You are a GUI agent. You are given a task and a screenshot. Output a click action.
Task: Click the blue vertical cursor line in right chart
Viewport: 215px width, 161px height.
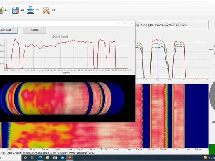(159, 59)
